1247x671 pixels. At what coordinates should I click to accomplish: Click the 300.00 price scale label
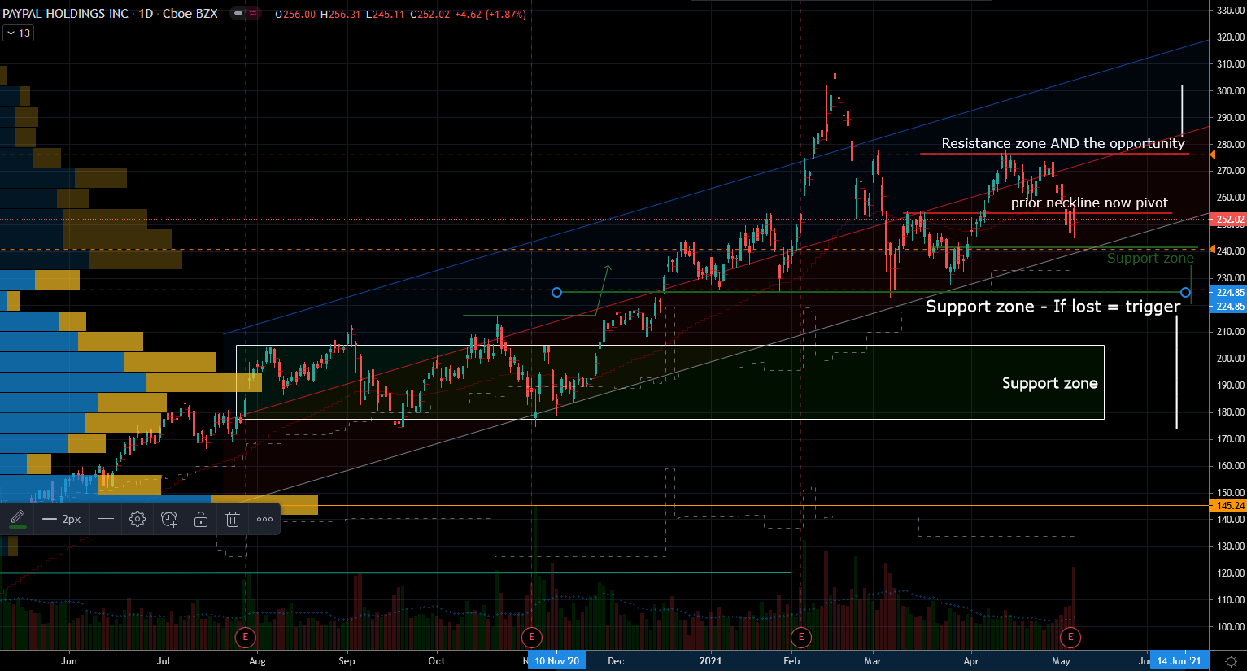tap(1231, 90)
